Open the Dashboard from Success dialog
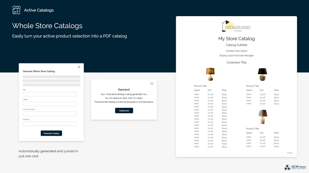The image size is (309, 173). (x=124, y=111)
